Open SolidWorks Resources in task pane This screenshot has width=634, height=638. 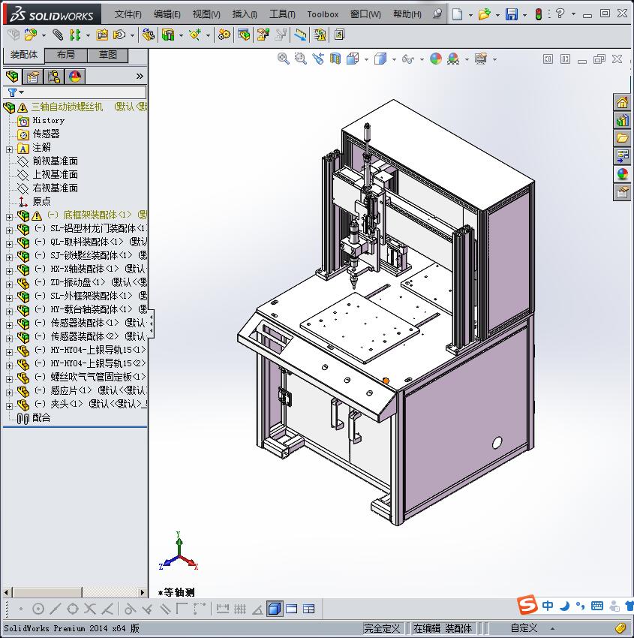622,102
